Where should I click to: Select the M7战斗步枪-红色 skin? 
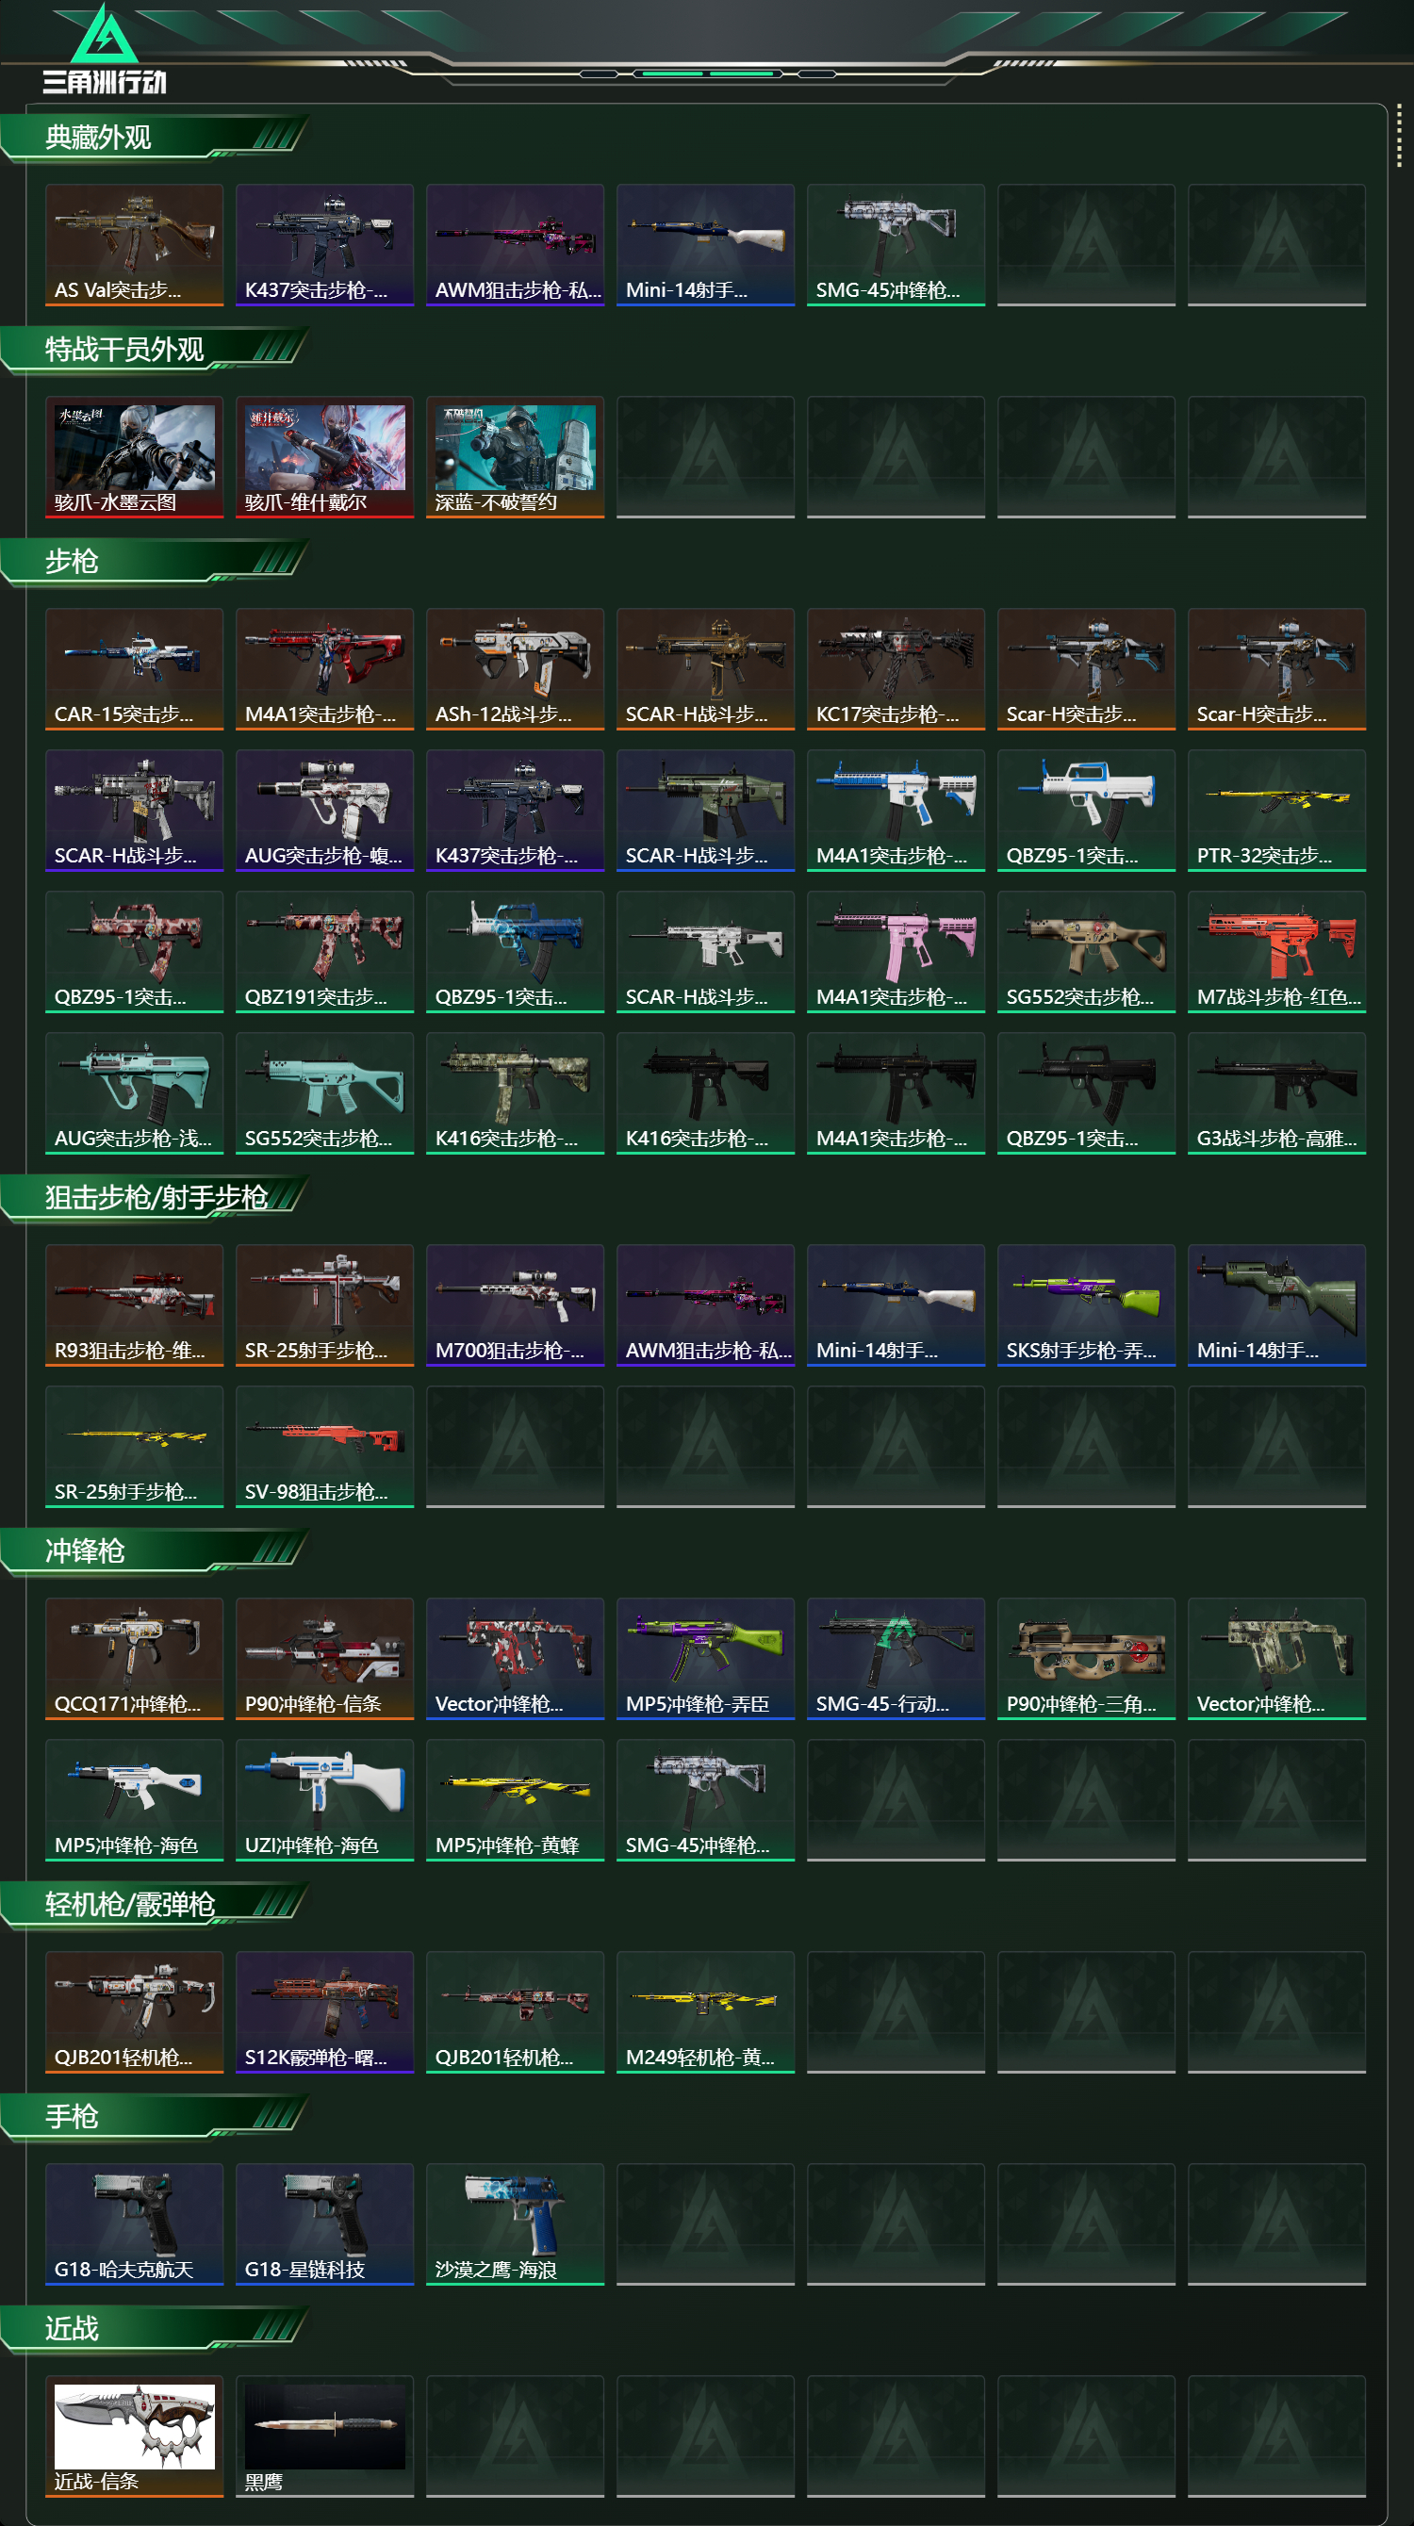(1275, 951)
